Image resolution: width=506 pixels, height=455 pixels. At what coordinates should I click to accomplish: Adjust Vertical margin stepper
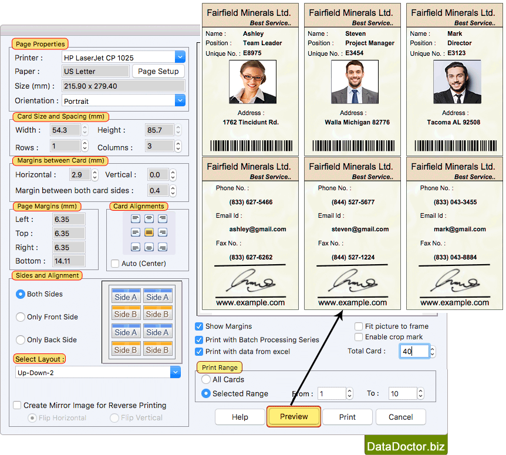click(173, 175)
